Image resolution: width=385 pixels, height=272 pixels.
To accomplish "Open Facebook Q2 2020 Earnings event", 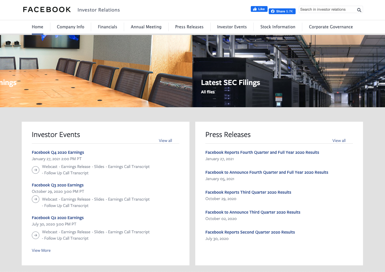I will [58, 218].
